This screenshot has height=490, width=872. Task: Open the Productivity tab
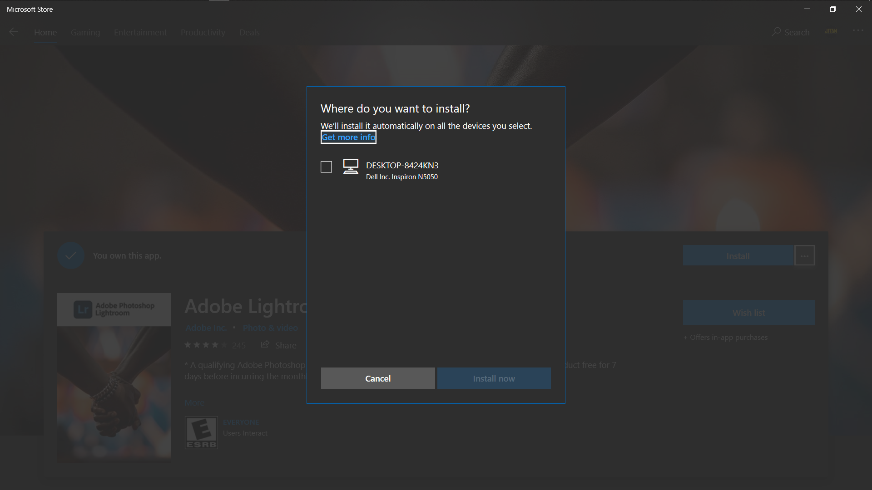[x=203, y=32]
